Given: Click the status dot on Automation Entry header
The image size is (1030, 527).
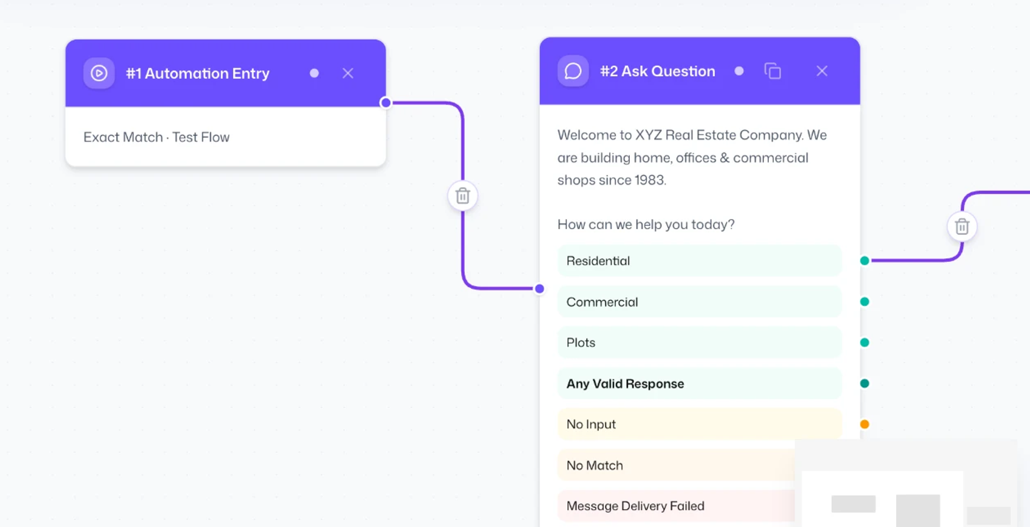Looking at the screenshot, I should (x=314, y=73).
